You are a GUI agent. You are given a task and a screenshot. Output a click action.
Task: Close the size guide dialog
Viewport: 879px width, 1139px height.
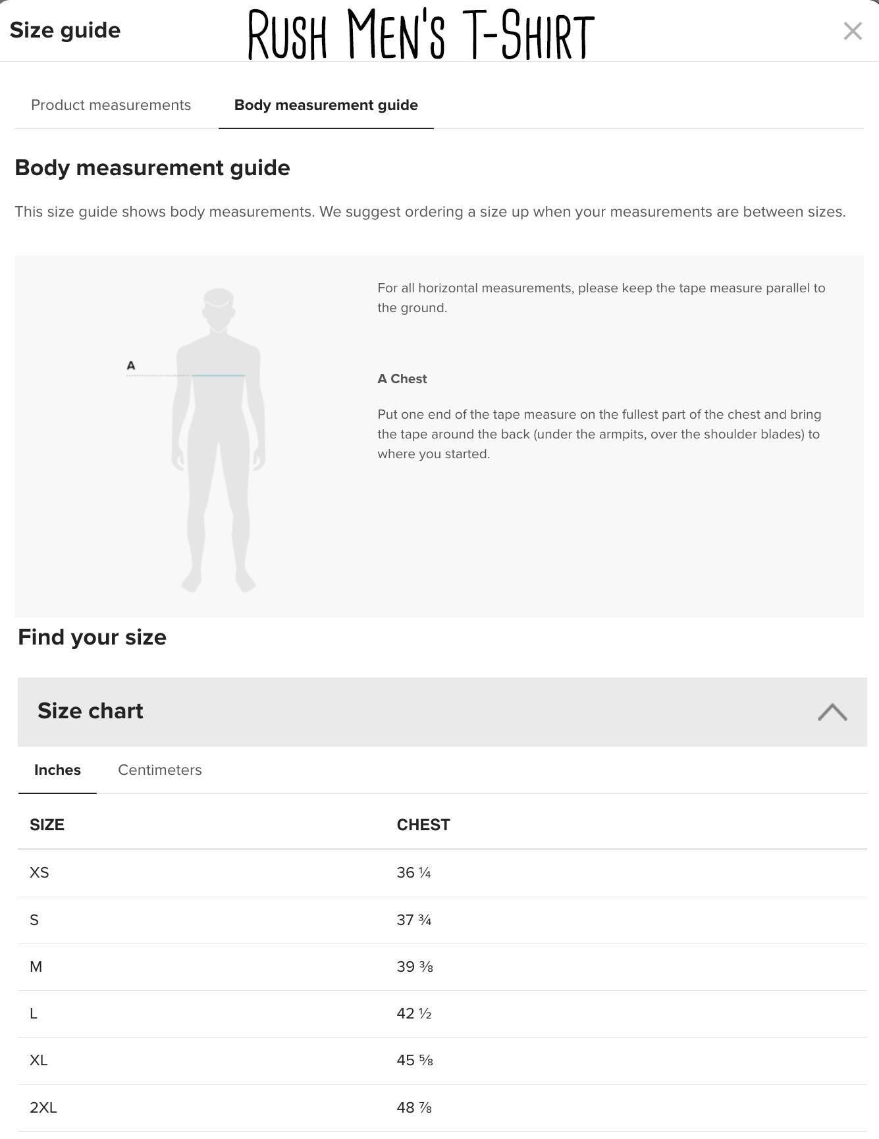(853, 30)
